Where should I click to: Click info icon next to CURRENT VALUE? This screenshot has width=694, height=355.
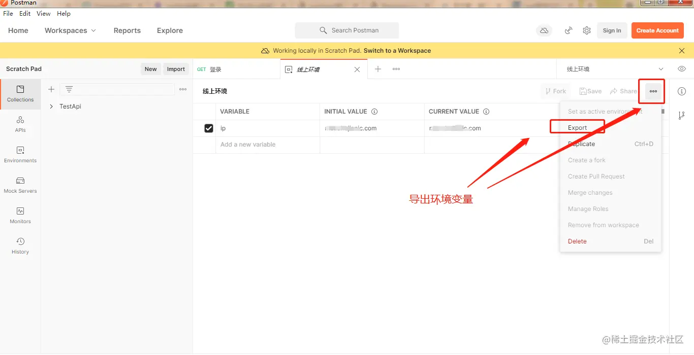pos(486,112)
